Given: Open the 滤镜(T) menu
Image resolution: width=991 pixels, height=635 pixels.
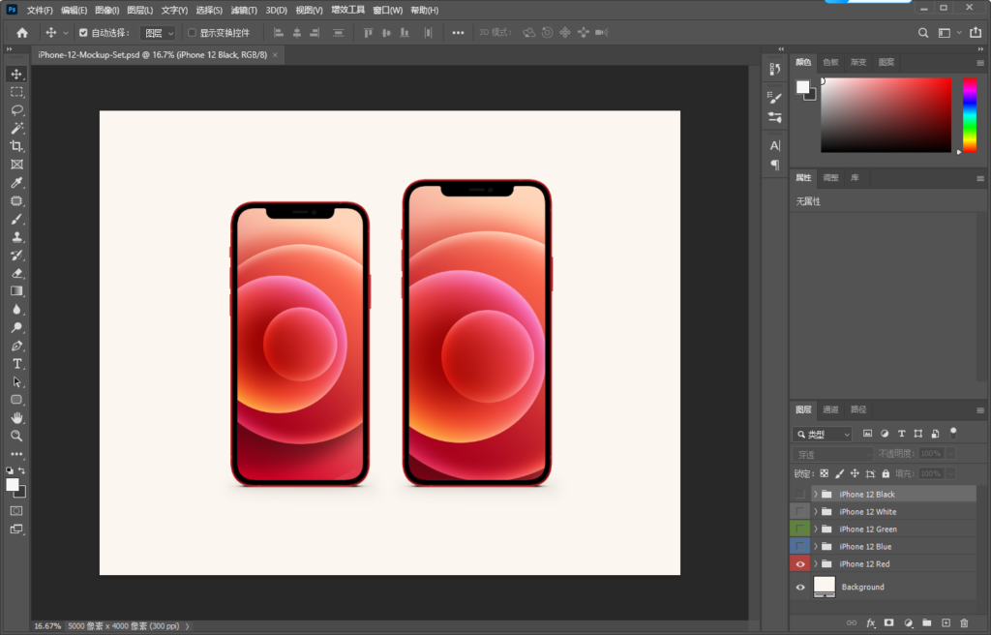Looking at the screenshot, I should coord(243,10).
